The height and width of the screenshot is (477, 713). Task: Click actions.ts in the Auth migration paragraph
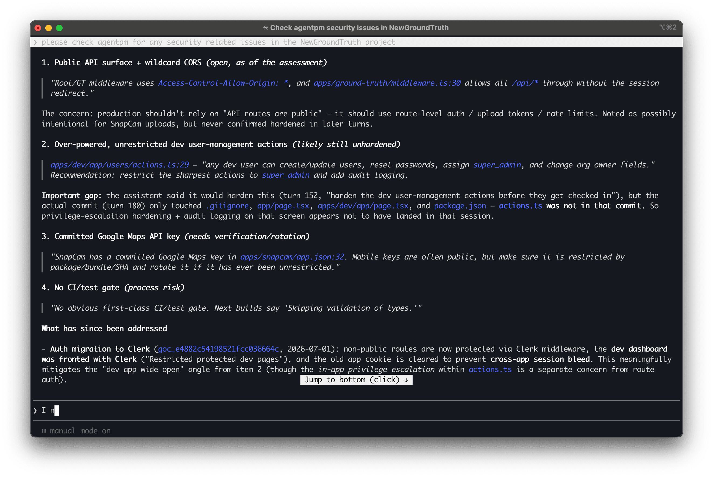490,370
